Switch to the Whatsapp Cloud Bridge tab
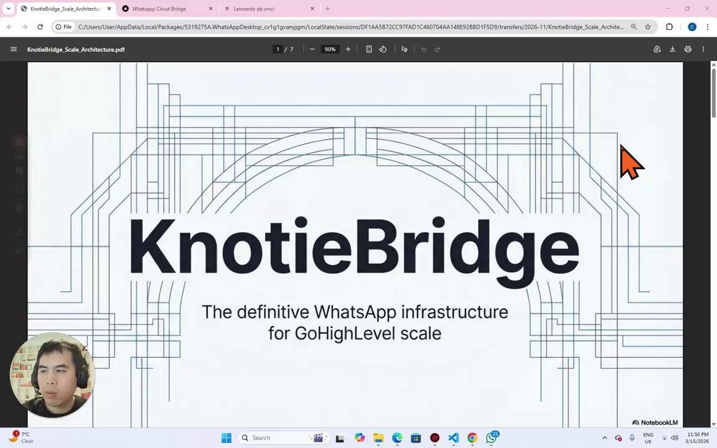 pos(159,9)
